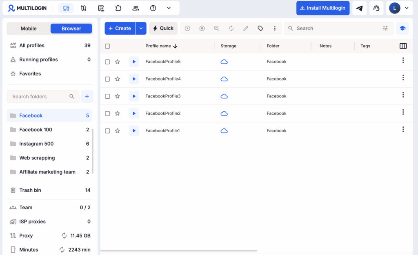Screen dimensions: 418x255
Task: Favorite FacebookProfile3 with star
Action: pyautogui.click(x=117, y=96)
